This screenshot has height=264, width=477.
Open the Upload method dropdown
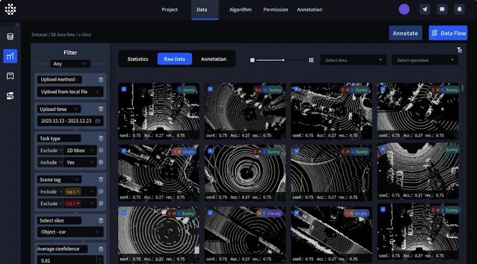59,79
